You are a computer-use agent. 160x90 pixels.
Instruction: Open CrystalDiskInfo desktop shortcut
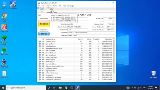point(13,5)
